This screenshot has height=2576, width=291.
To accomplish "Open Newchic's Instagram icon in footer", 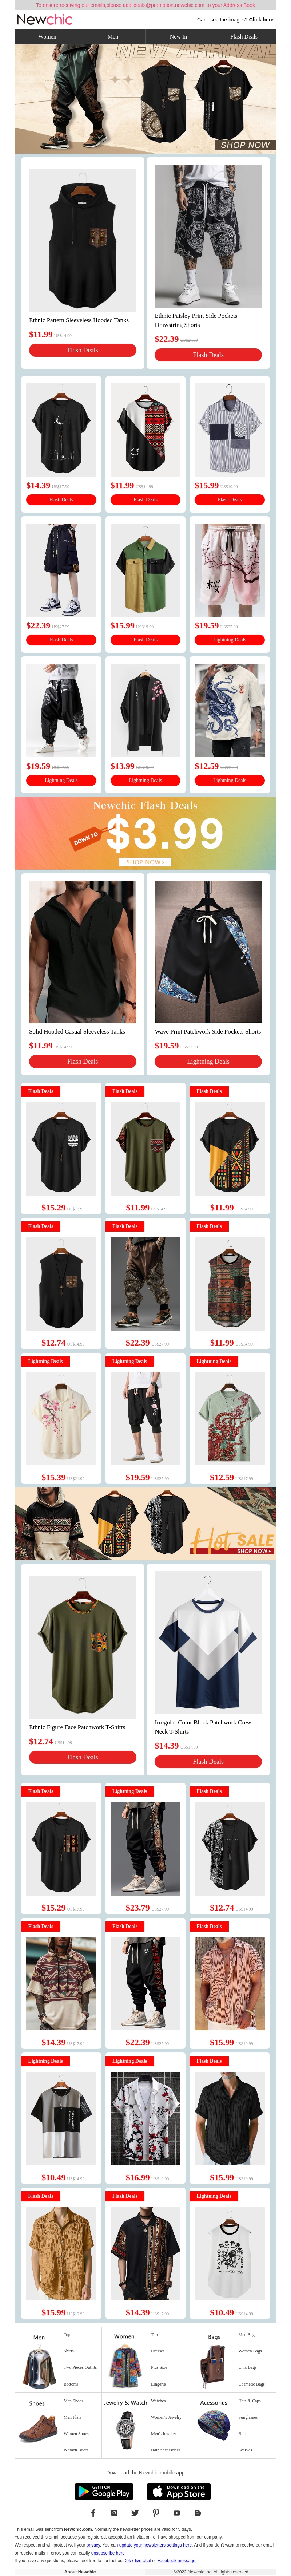I will (114, 2513).
